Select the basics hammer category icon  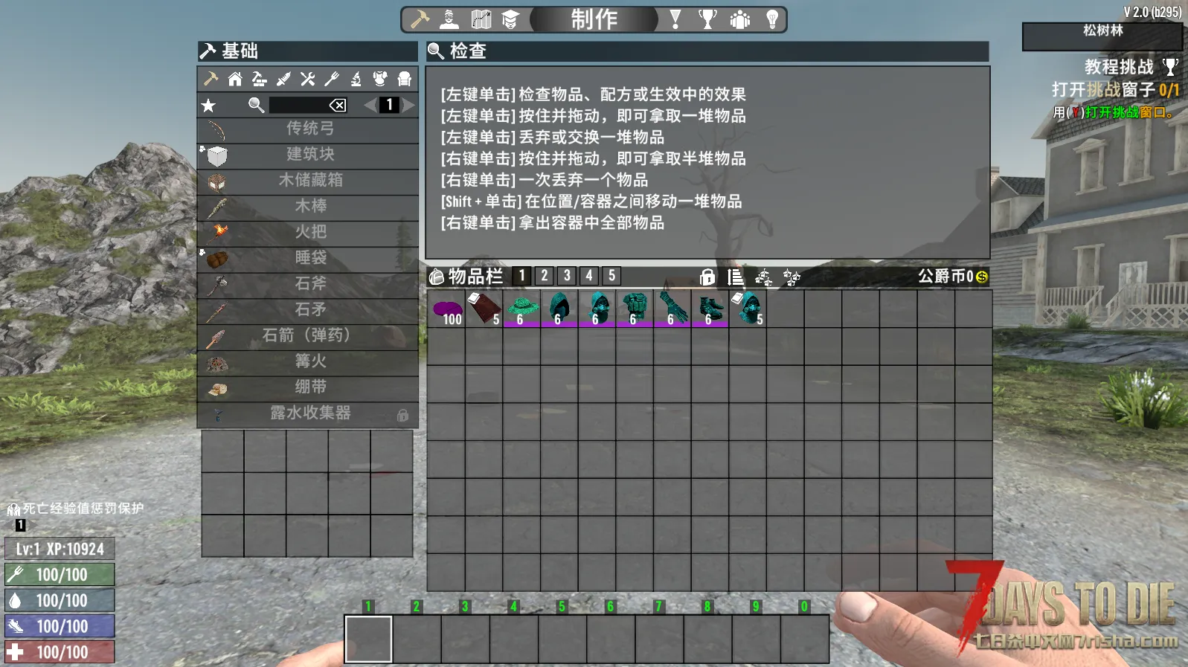(211, 79)
